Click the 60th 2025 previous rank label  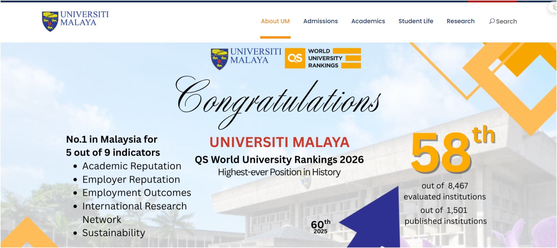pos(321,227)
